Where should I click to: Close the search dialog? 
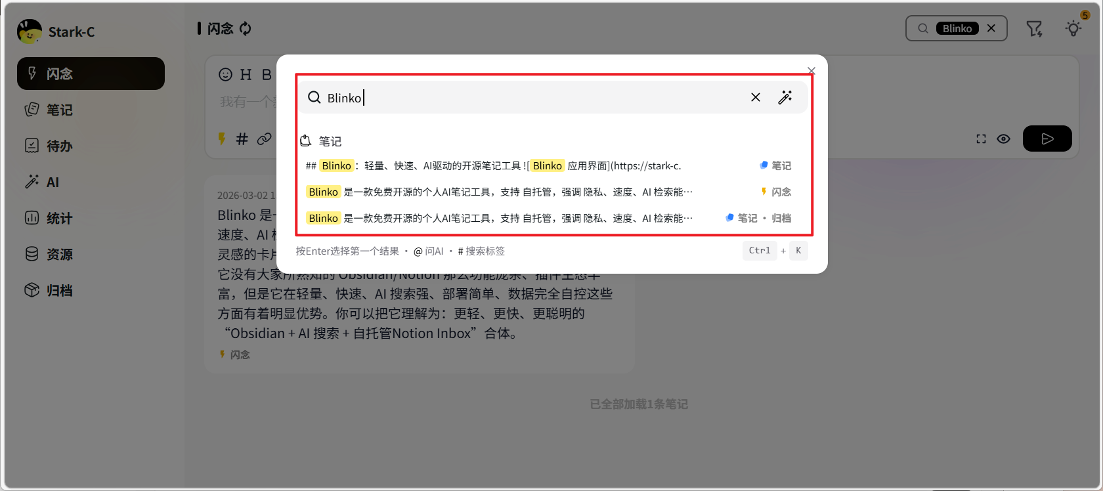point(811,71)
